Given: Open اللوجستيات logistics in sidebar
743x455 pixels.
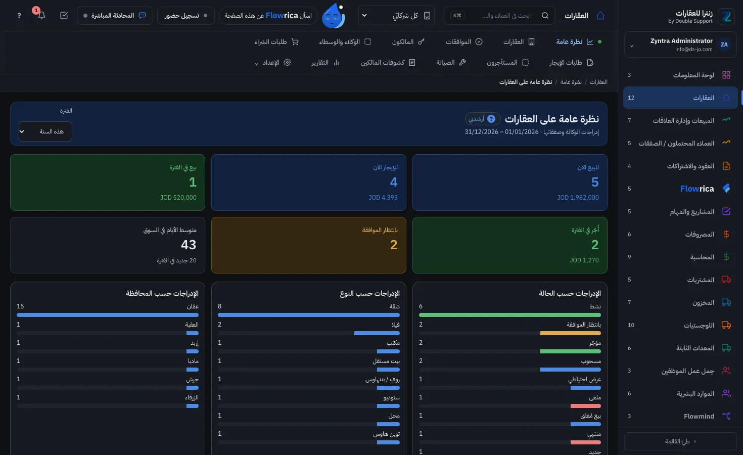Looking at the screenshot, I should click(680, 325).
